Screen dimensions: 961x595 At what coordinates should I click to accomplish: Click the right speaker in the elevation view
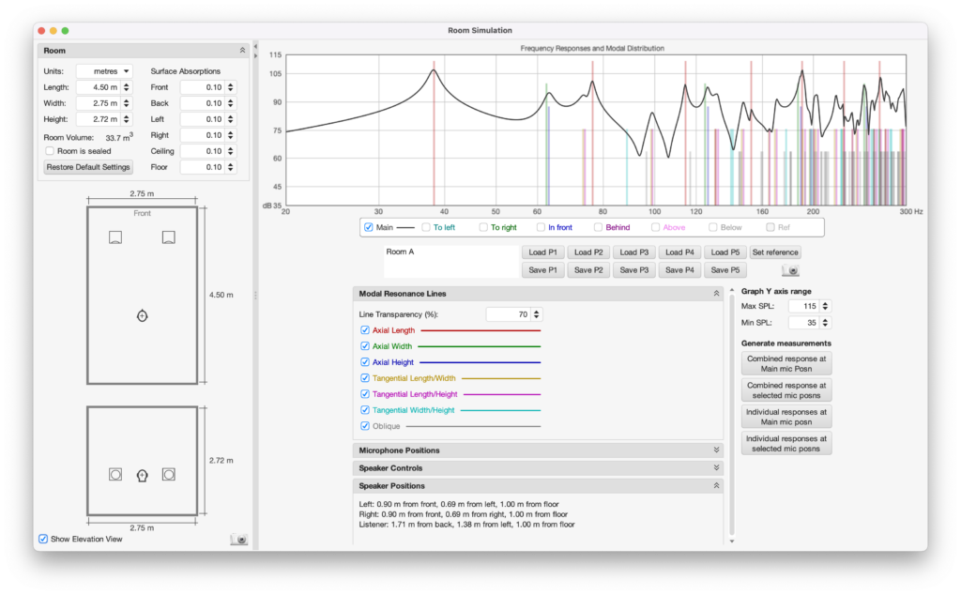coord(169,475)
